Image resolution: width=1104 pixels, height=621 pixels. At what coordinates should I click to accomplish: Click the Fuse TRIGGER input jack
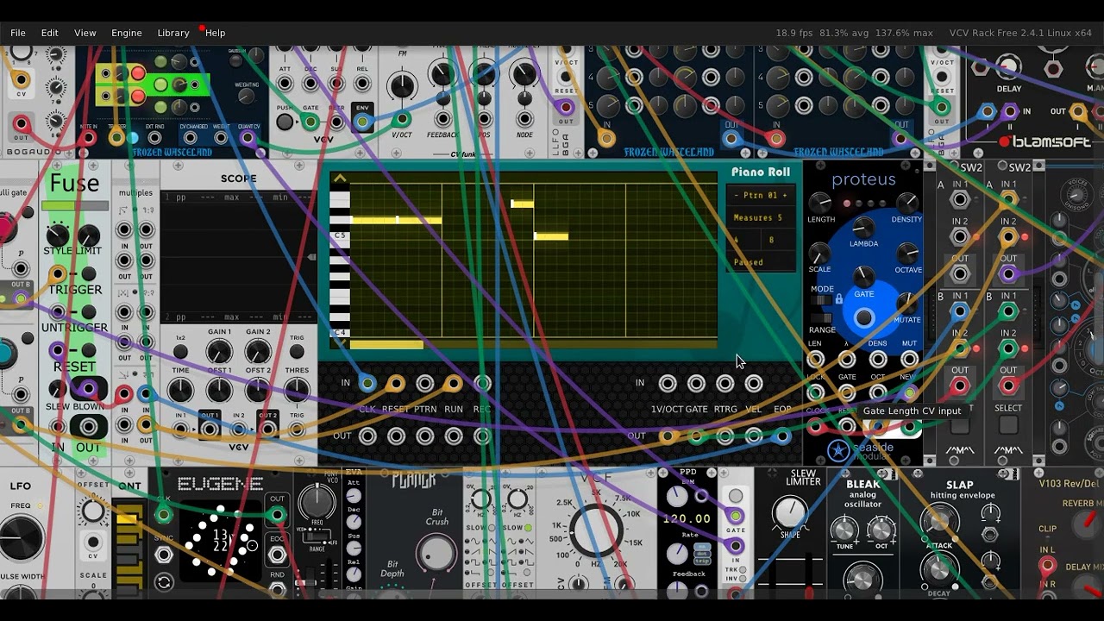coord(57,274)
